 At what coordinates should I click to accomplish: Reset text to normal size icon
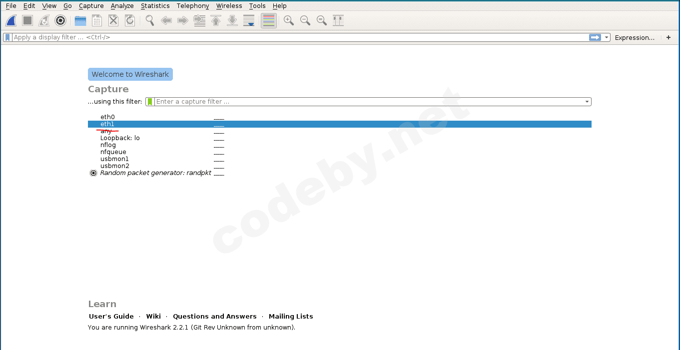coord(322,20)
